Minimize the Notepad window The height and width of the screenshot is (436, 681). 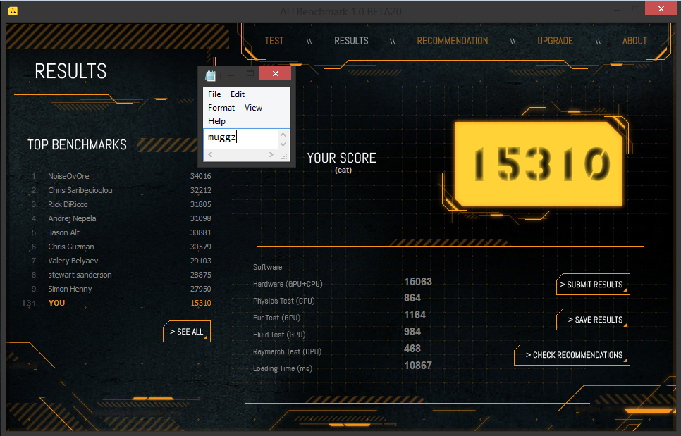coord(231,73)
